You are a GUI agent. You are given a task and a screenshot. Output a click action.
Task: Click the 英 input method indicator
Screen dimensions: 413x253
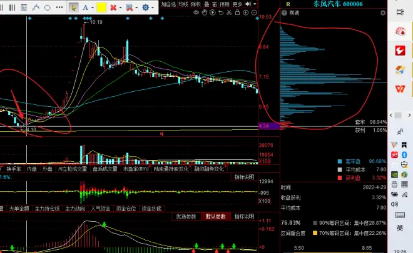pyautogui.click(x=400, y=229)
